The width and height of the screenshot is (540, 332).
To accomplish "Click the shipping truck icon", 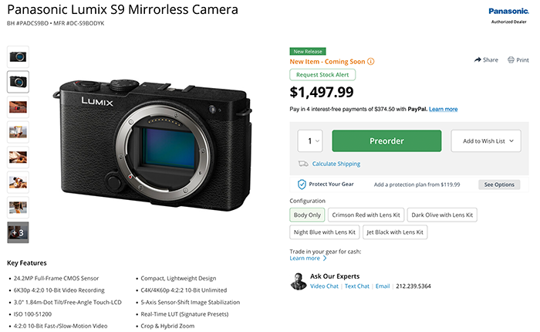I will click(303, 164).
